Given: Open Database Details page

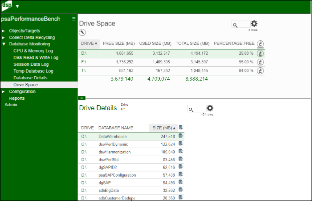Looking at the screenshot, I should coord(30,78).
